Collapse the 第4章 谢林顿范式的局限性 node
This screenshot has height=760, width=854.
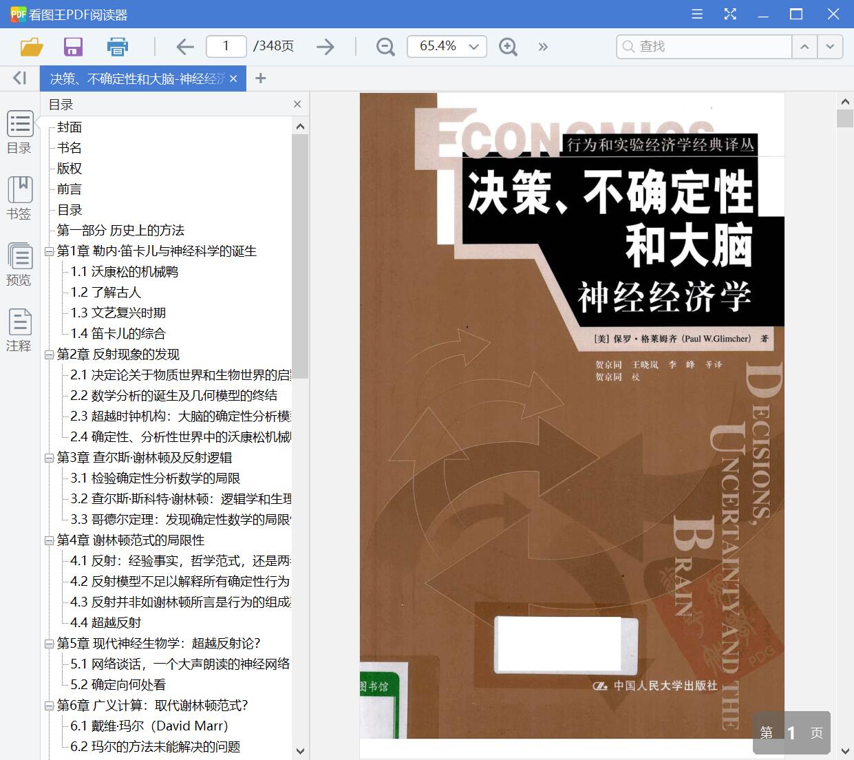tap(49, 540)
